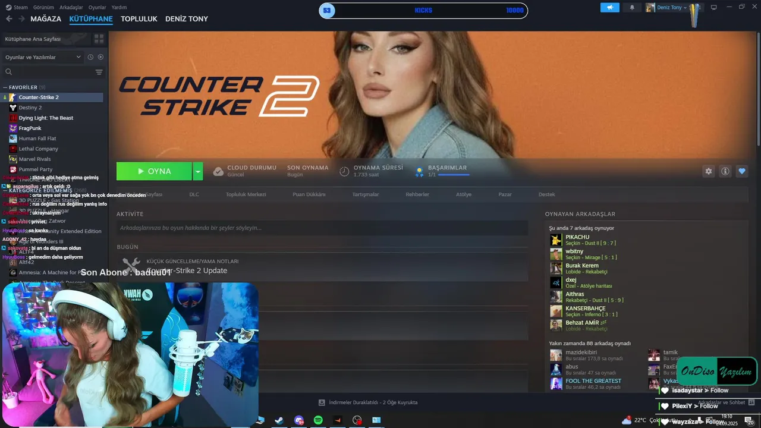Image resolution: width=761 pixels, height=428 pixels.
Task: Click the game info icon
Action: pyautogui.click(x=725, y=171)
